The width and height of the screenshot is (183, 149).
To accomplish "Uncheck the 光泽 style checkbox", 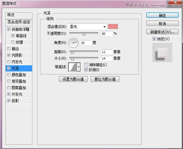I will click(x=9, y=68).
